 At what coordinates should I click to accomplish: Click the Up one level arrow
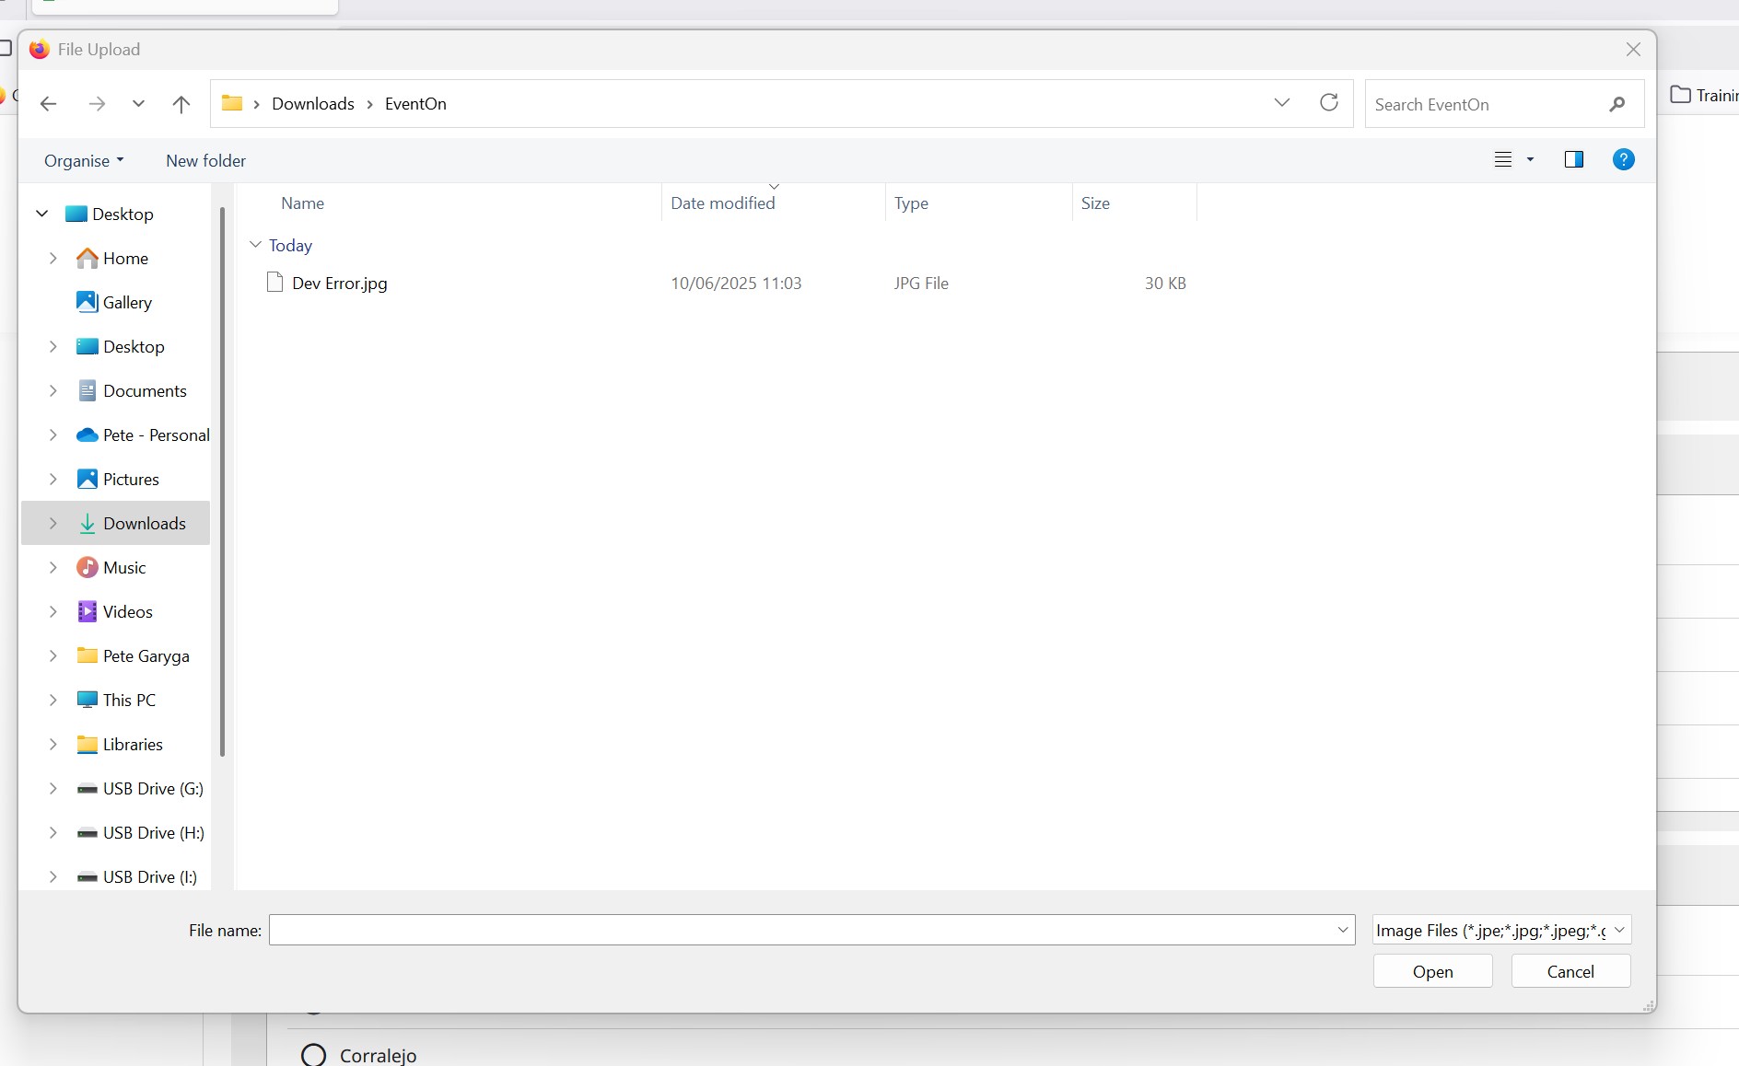click(181, 104)
